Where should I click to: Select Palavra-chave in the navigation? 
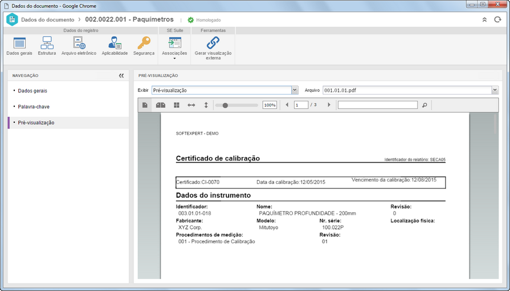coord(34,106)
